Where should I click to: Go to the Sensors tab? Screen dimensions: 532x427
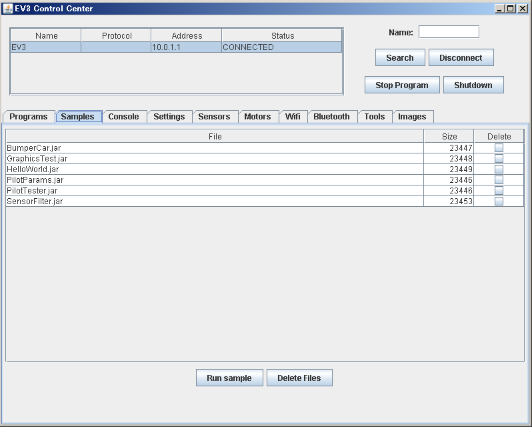coord(214,116)
